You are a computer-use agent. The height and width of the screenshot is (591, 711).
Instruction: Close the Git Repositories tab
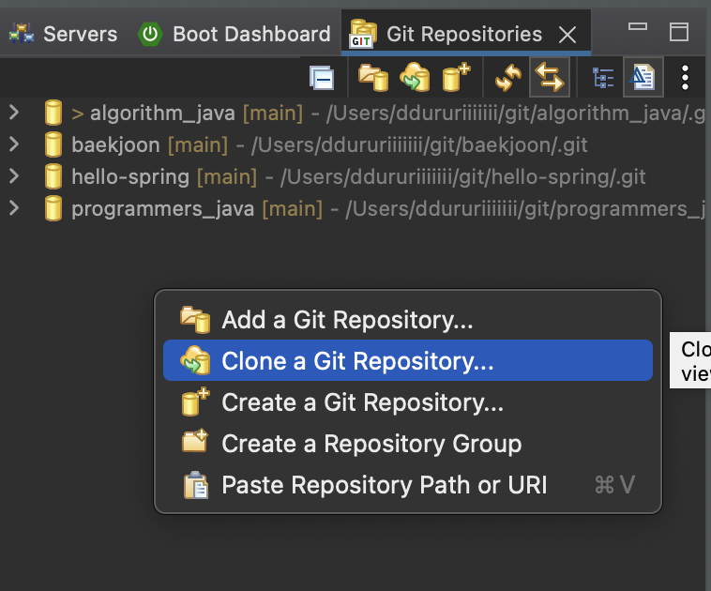click(567, 35)
